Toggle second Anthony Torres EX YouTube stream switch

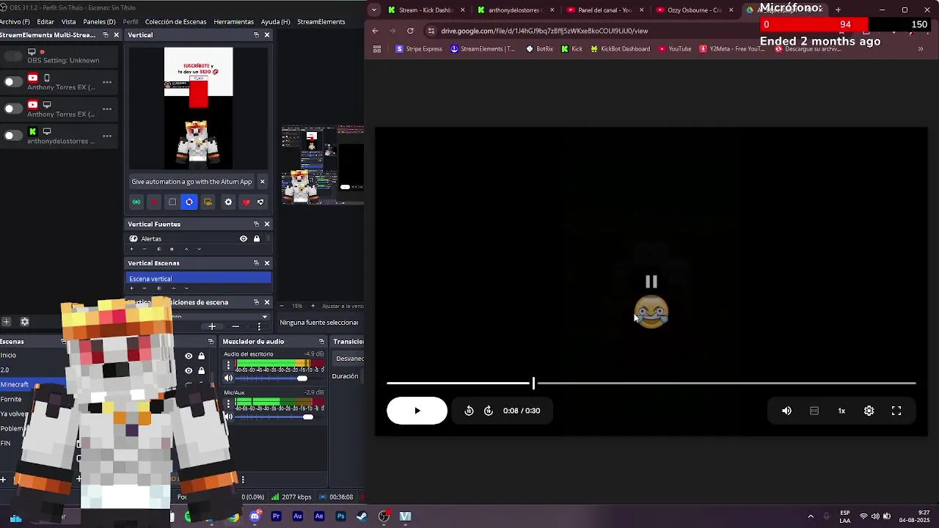13,109
